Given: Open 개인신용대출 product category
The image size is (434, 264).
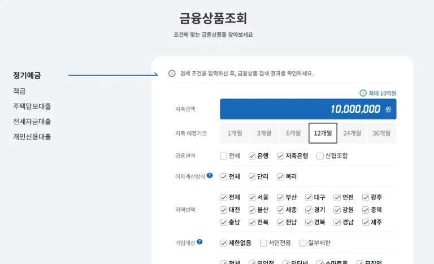Looking at the screenshot, I should tap(32, 137).
